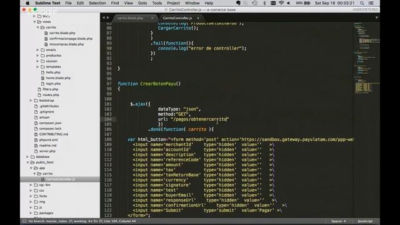Image resolution: width=400 pixels, height=225 pixels.
Task: Close the carrito.blade.php tab
Action: pos(152,18)
